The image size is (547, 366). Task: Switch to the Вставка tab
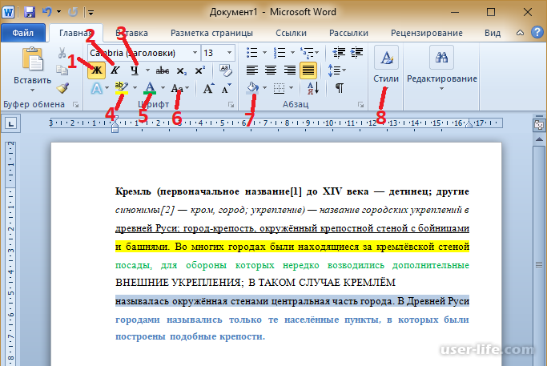(131, 33)
